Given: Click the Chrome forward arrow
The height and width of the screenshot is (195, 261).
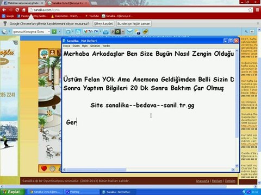Looking at the screenshot, I should click(11, 10).
